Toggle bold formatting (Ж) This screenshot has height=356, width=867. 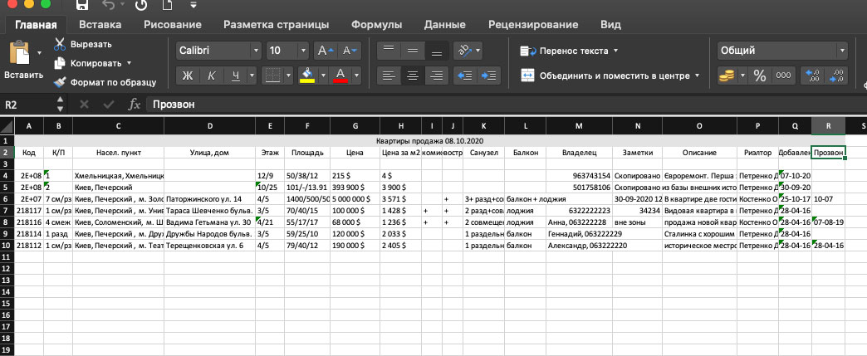[x=188, y=76]
